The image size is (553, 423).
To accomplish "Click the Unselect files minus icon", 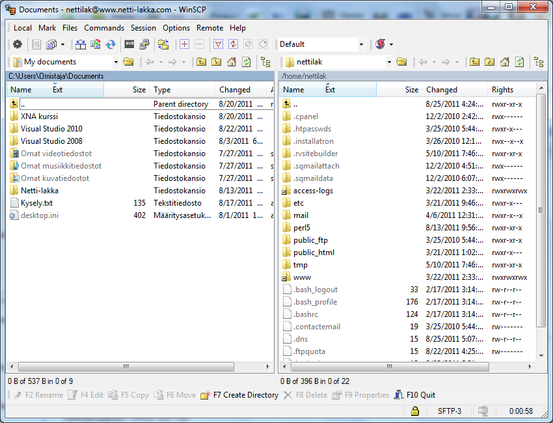I will tap(199, 44).
